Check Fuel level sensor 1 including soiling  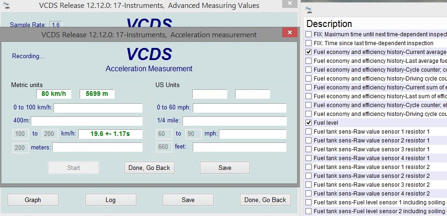[x=308, y=202]
